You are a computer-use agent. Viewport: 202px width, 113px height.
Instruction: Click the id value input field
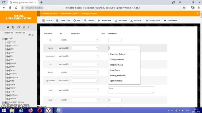[115, 40]
